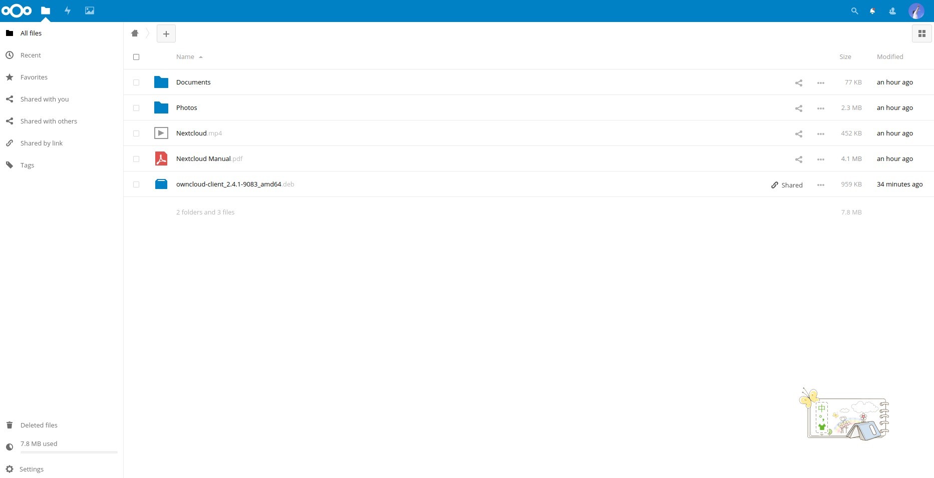Go to Deleted files
This screenshot has width=934, height=478.
tap(39, 425)
